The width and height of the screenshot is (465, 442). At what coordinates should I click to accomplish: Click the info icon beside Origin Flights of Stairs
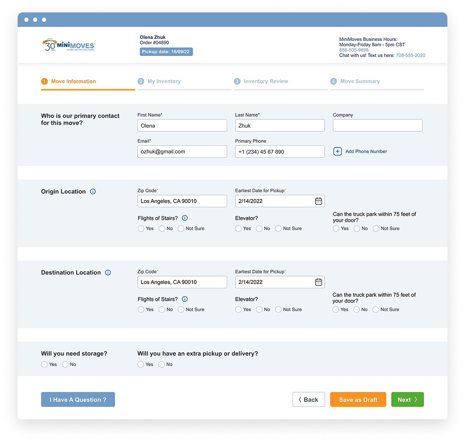coord(185,218)
